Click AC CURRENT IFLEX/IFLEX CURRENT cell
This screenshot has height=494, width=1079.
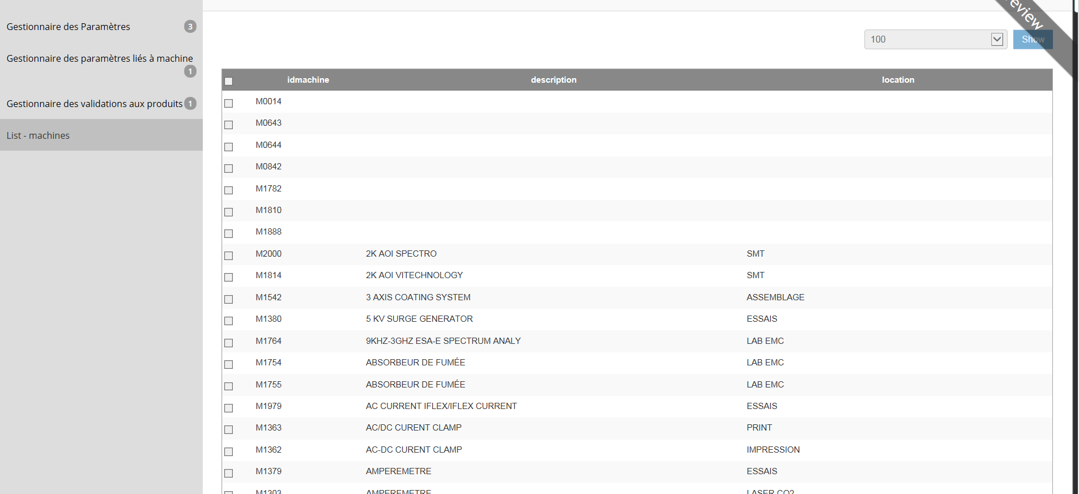[441, 406]
